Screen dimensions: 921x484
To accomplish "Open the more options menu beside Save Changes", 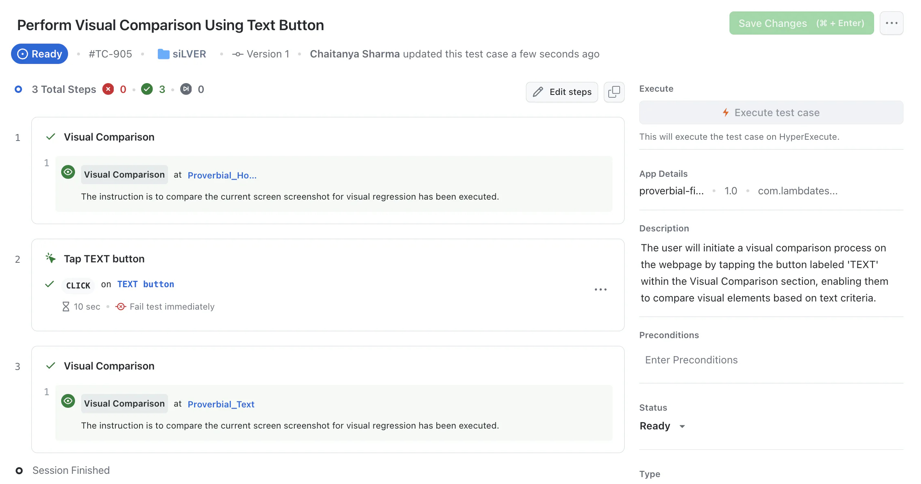I will pos(891,23).
